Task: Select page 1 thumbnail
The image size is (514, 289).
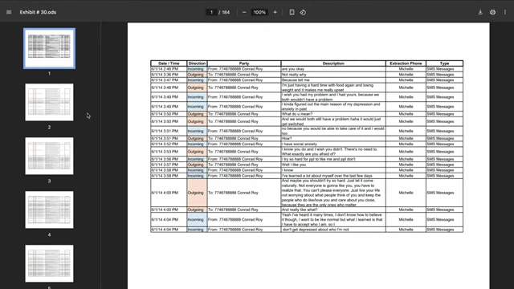Action: coord(49,48)
